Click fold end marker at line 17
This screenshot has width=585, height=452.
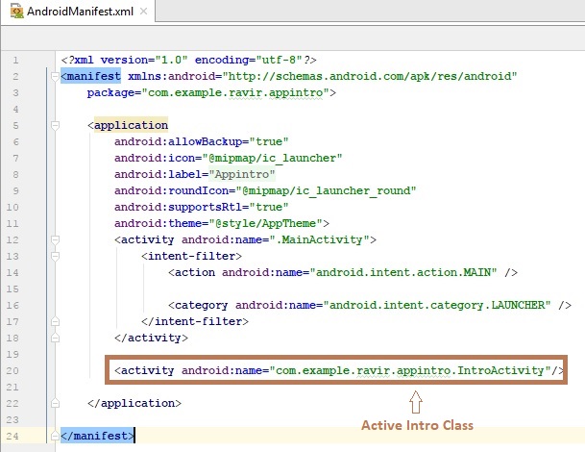pos(55,321)
